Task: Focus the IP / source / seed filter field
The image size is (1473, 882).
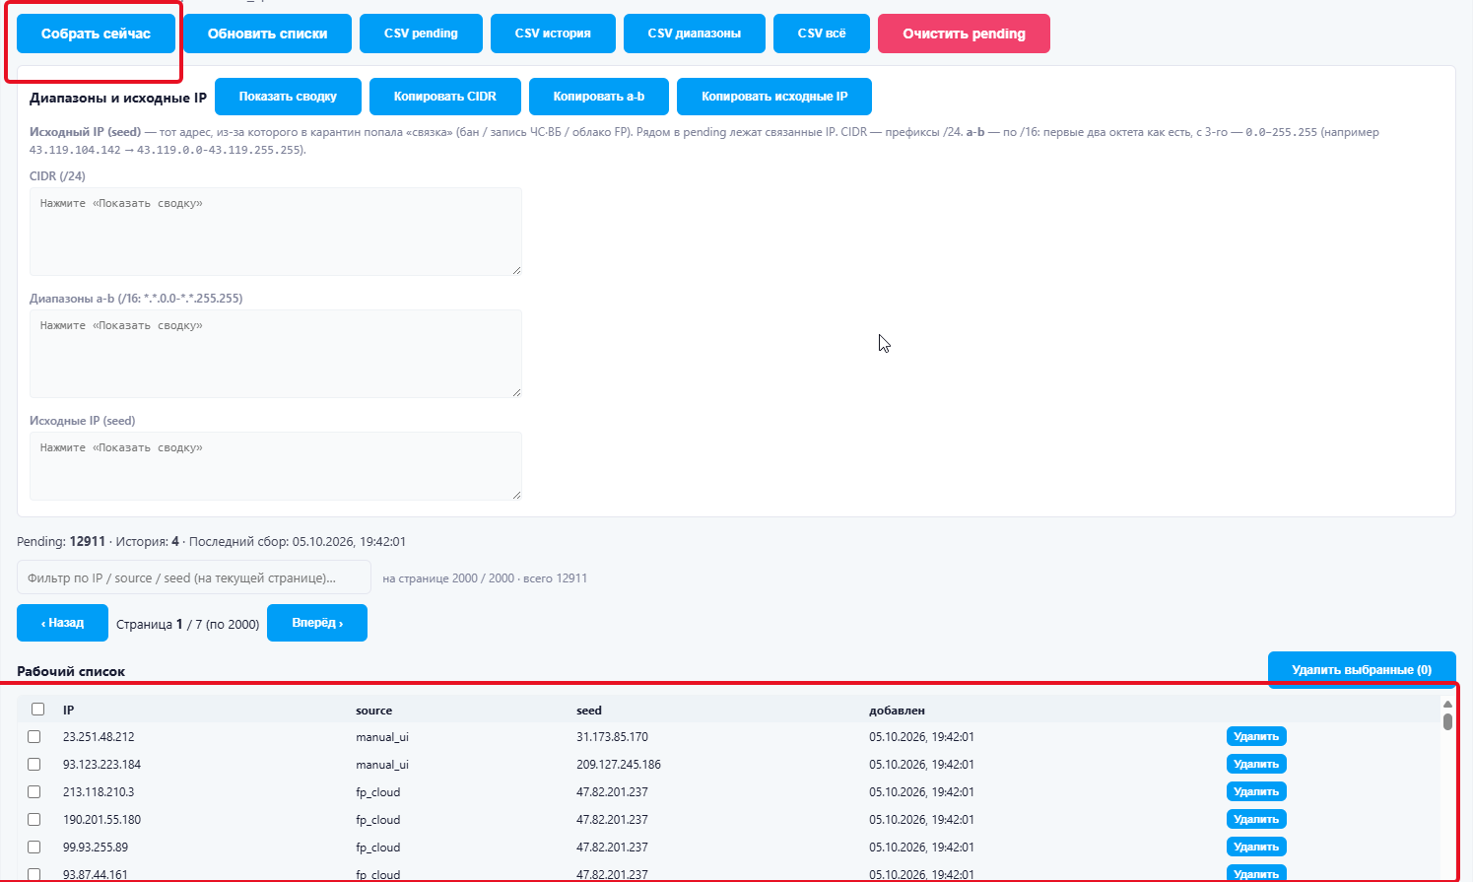Action: tap(194, 577)
